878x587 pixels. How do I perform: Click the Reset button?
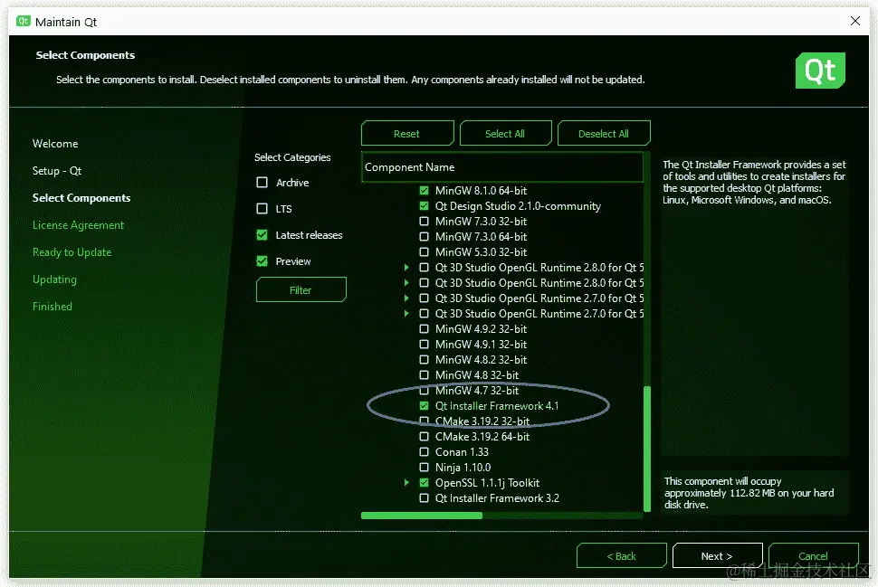click(x=407, y=132)
